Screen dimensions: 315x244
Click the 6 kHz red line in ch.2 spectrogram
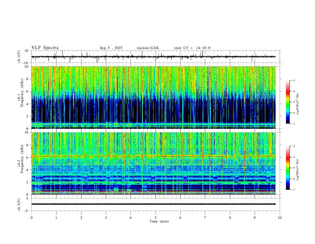[153, 156]
